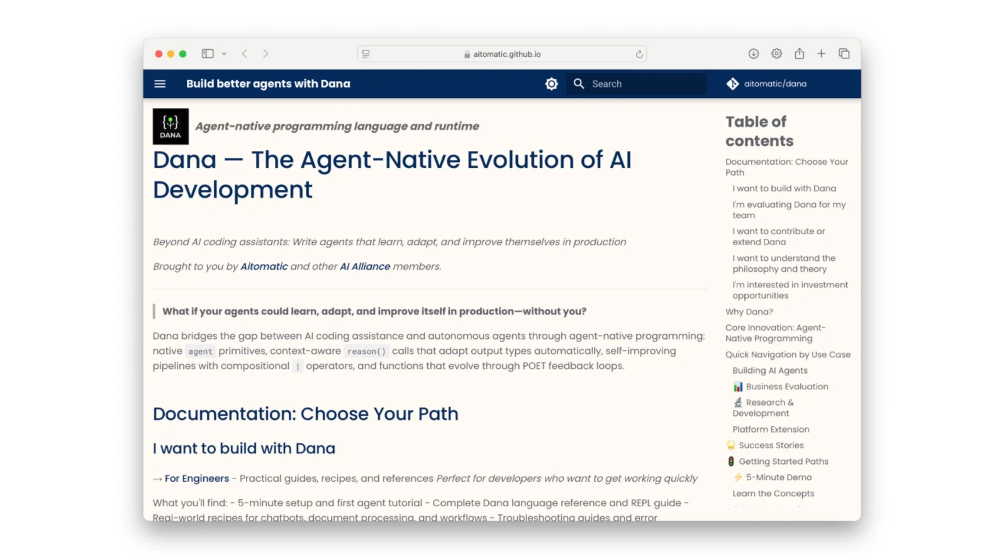The height and width of the screenshot is (559, 994).
Task: Jump to "Documentation: Choose Your Path" in contents
Action: pyautogui.click(x=786, y=167)
